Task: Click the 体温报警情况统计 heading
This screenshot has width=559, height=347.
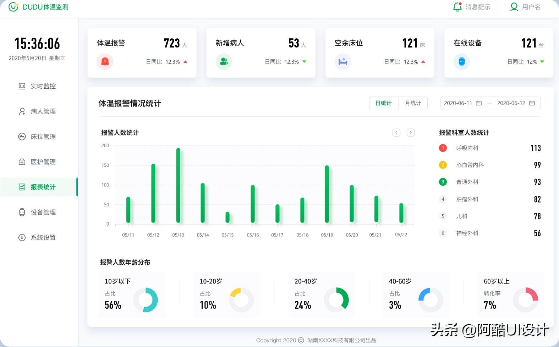Action: click(x=130, y=103)
